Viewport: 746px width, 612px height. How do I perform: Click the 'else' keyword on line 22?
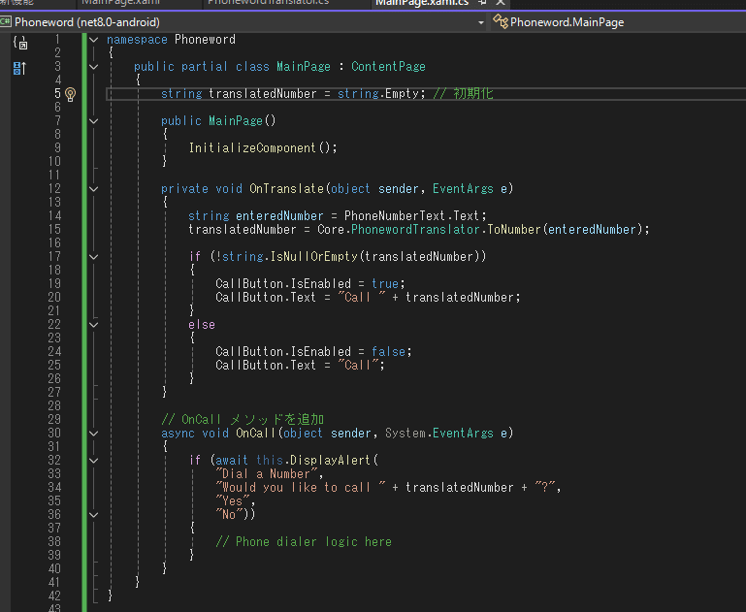tap(202, 325)
